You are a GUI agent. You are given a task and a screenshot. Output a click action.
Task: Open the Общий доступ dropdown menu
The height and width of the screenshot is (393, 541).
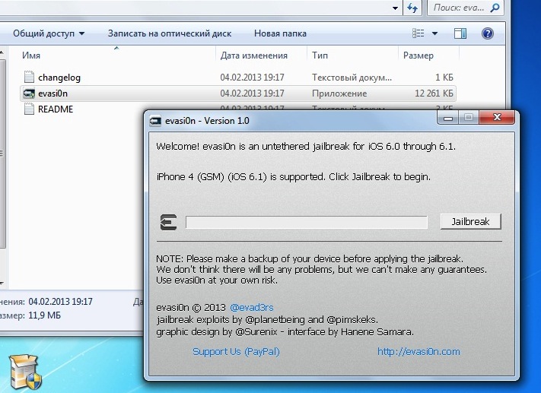[49, 33]
